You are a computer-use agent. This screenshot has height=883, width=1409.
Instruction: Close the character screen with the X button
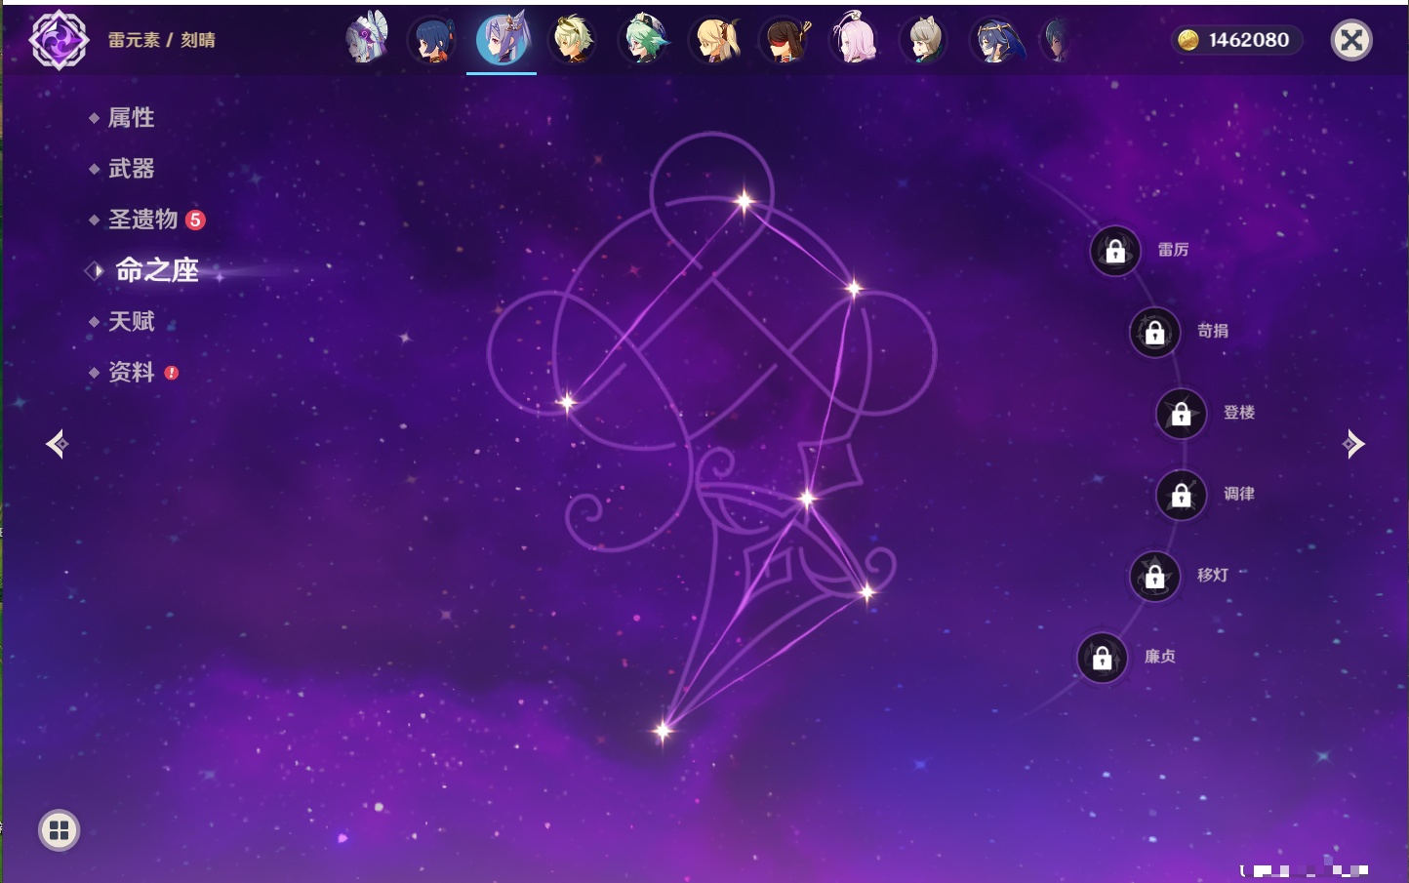click(x=1351, y=40)
